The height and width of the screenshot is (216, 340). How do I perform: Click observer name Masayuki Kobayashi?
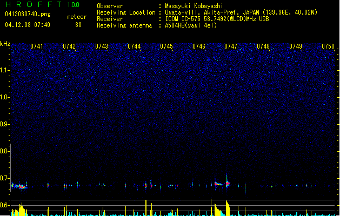(194, 6)
